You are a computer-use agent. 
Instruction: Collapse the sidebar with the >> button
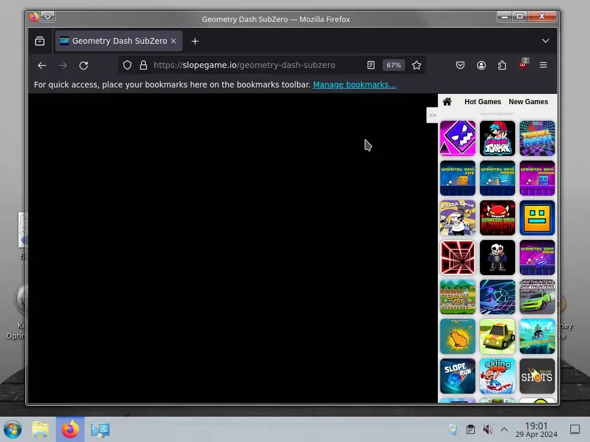point(432,115)
